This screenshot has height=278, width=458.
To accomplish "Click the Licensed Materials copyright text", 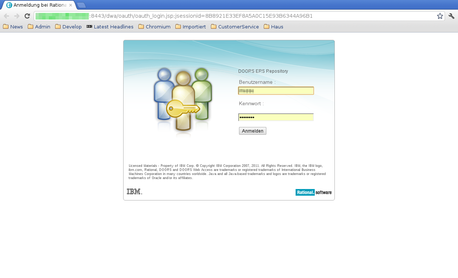I will tap(227, 172).
